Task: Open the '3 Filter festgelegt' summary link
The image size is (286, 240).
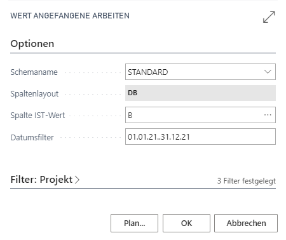Action: pyautogui.click(x=247, y=181)
